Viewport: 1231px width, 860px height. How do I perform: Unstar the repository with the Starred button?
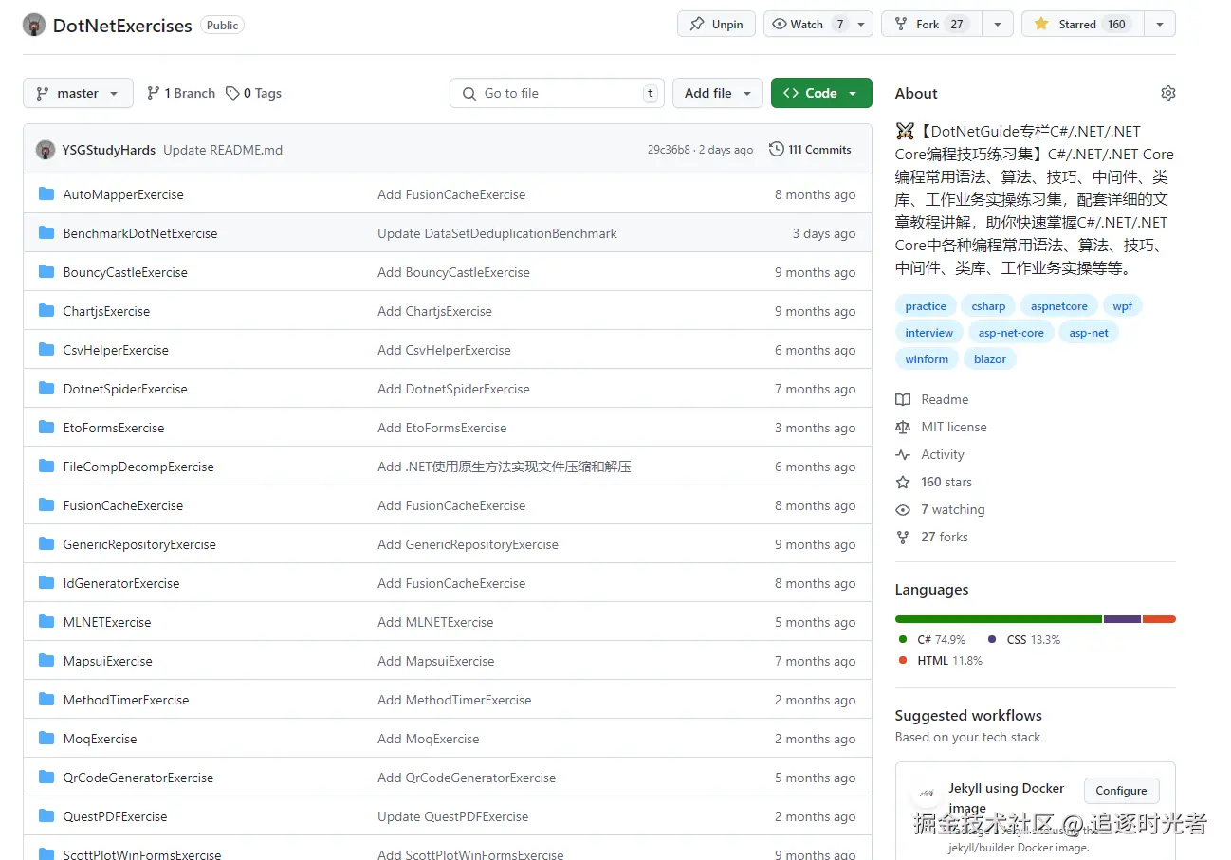tap(1083, 24)
